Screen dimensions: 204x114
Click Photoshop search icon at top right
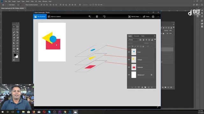pos(194,5)
